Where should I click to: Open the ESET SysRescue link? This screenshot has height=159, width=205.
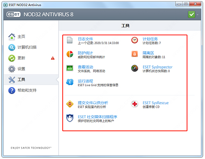tap(156, 103)
